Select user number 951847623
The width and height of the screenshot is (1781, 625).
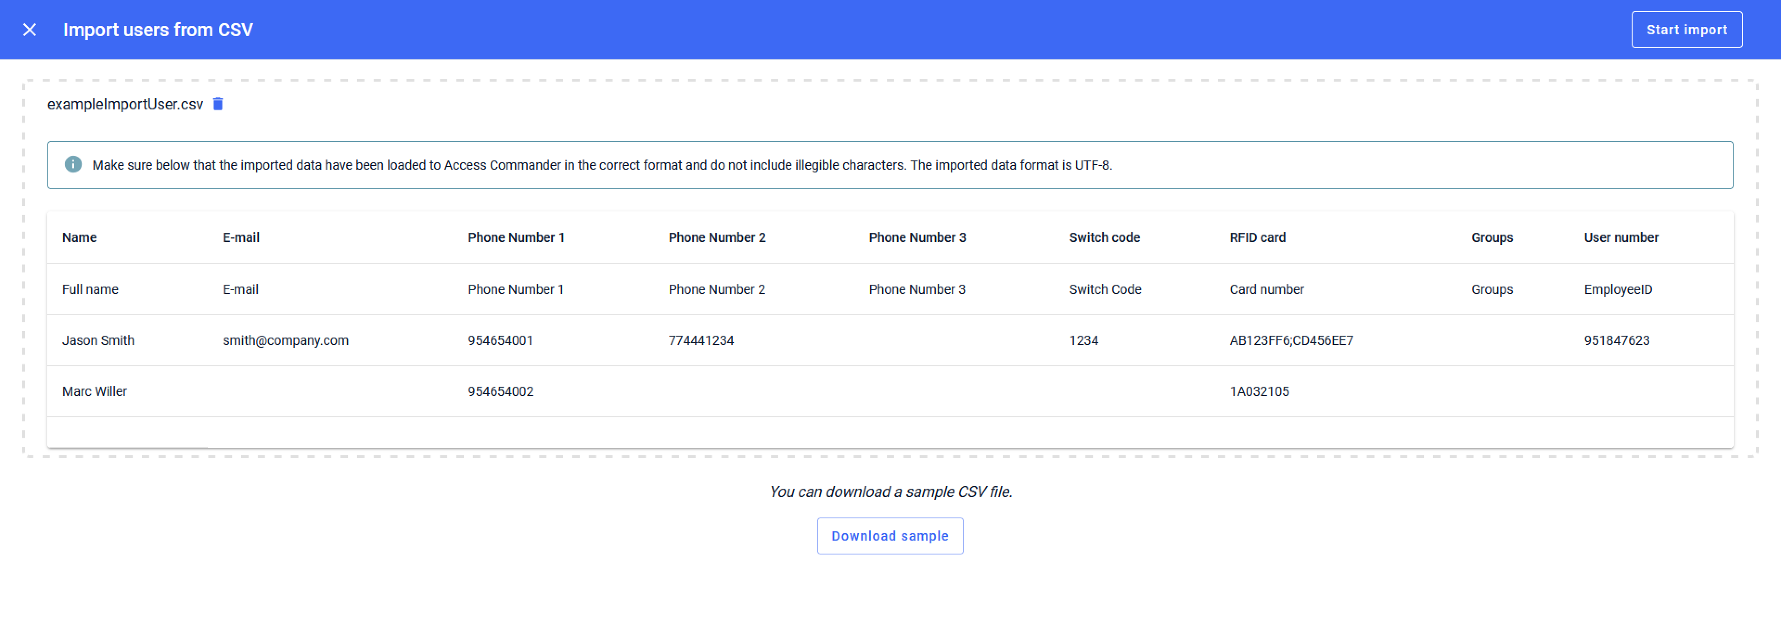point(1616,340)
